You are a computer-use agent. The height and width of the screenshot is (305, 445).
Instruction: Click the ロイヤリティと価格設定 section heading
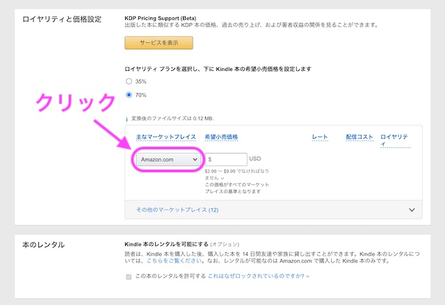(x=61, y=19)
